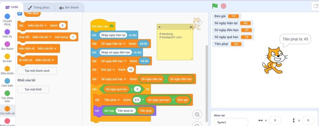Click Tạo một Danh sách button
The width and height of the screenshot is (319, 126).
point(37,71)
